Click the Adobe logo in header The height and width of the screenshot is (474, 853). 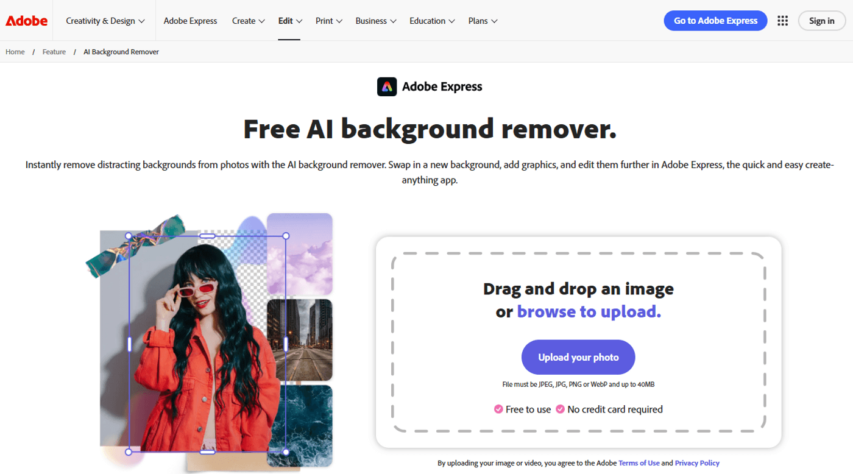point(26,21)
